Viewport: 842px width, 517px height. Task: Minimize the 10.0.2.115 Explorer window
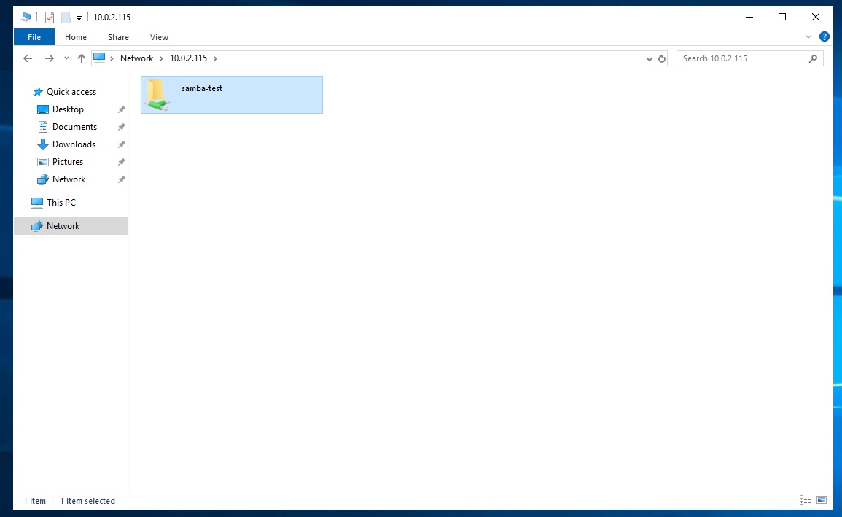(x=749, y=18)
